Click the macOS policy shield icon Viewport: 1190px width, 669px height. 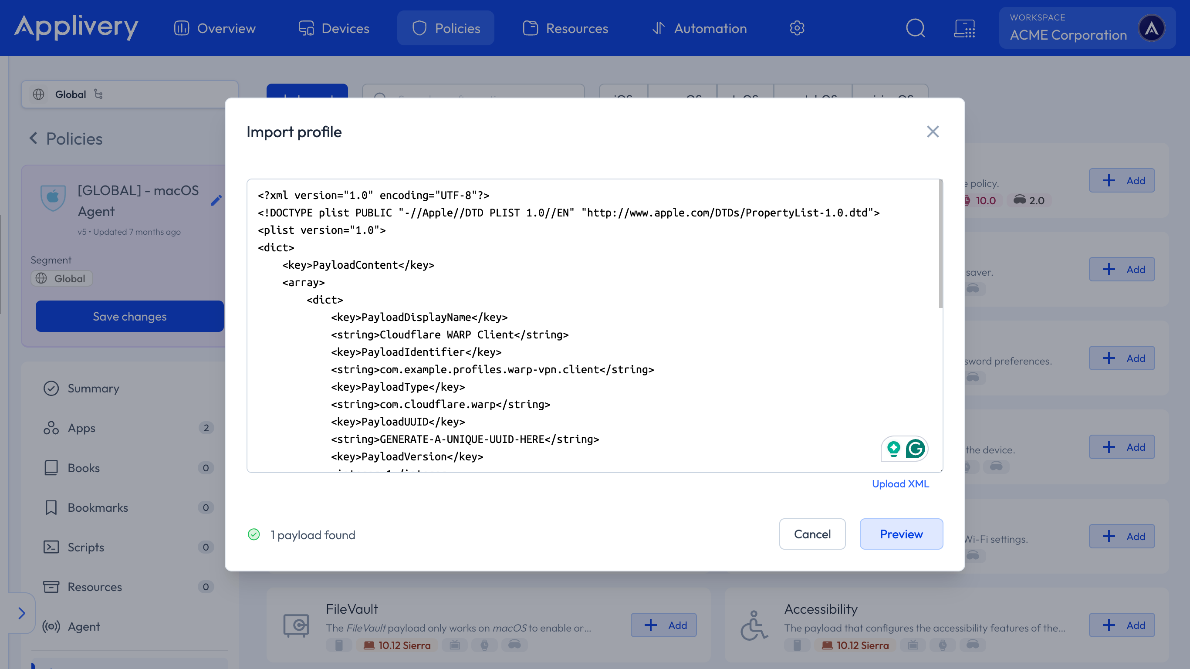tap(53, 197)
